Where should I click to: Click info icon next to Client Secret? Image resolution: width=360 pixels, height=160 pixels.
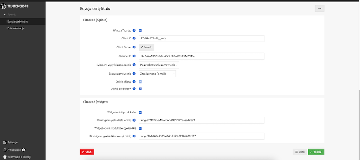click(x=134, y=47)
